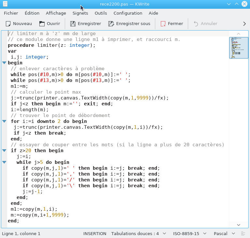This screenshot has width=250, height=238.
Task: Click the Annuler undo arrow icon
Action: [196, 24]
